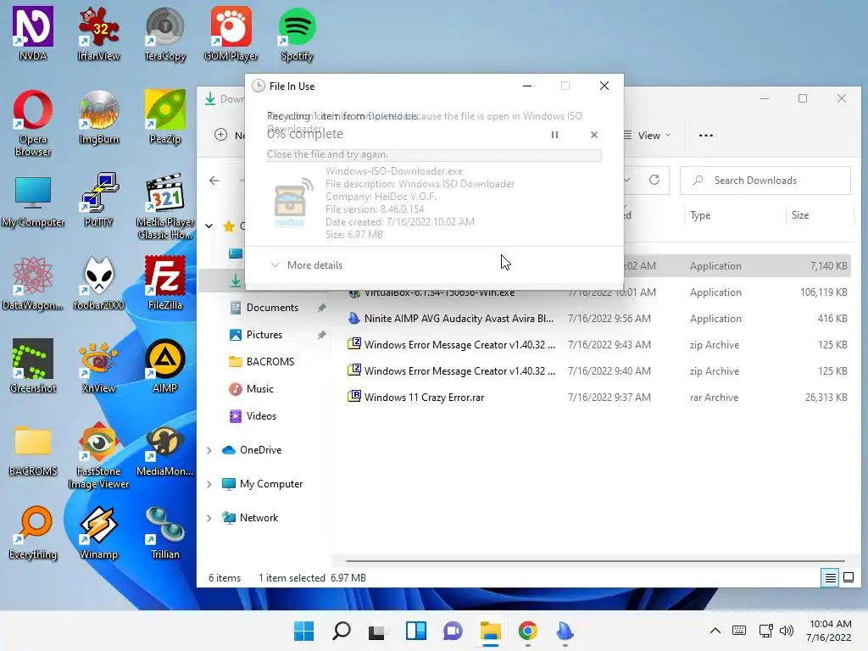868x651 pixels.
Task: Launch foobar2000 shortcut
Action: [98, 283]
